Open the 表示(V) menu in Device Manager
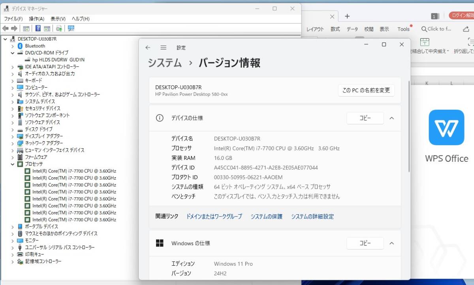 click(58, 19)
